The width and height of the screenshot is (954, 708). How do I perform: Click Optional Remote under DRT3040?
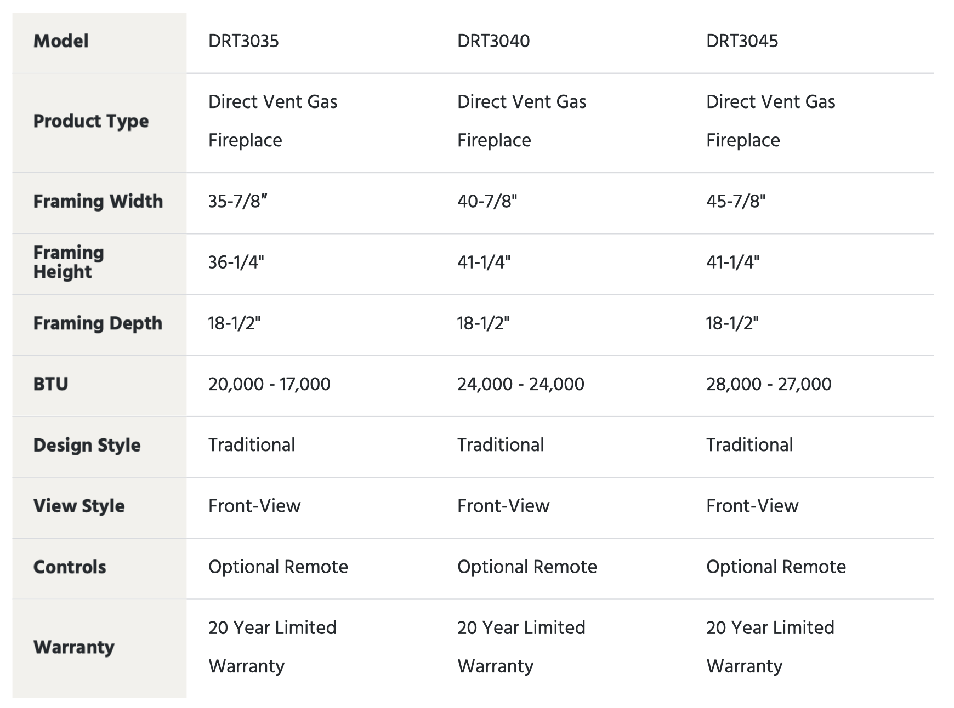point(527,567)
